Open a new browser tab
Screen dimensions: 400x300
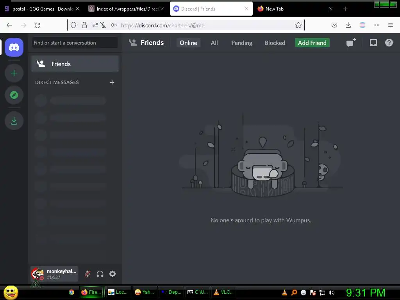click(x=345, y=9)
